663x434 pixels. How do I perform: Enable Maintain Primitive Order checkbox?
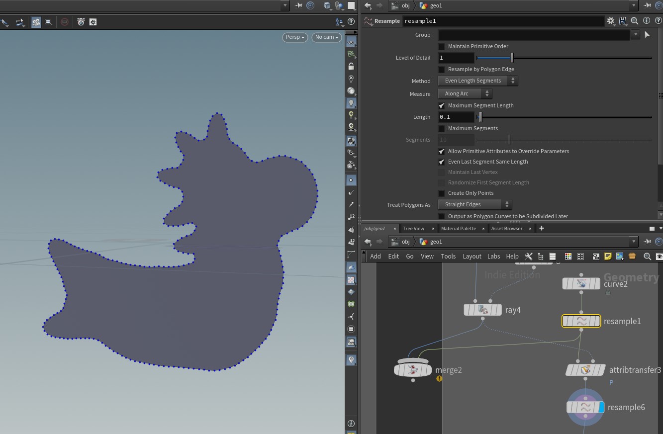click(x=441, y=47)
